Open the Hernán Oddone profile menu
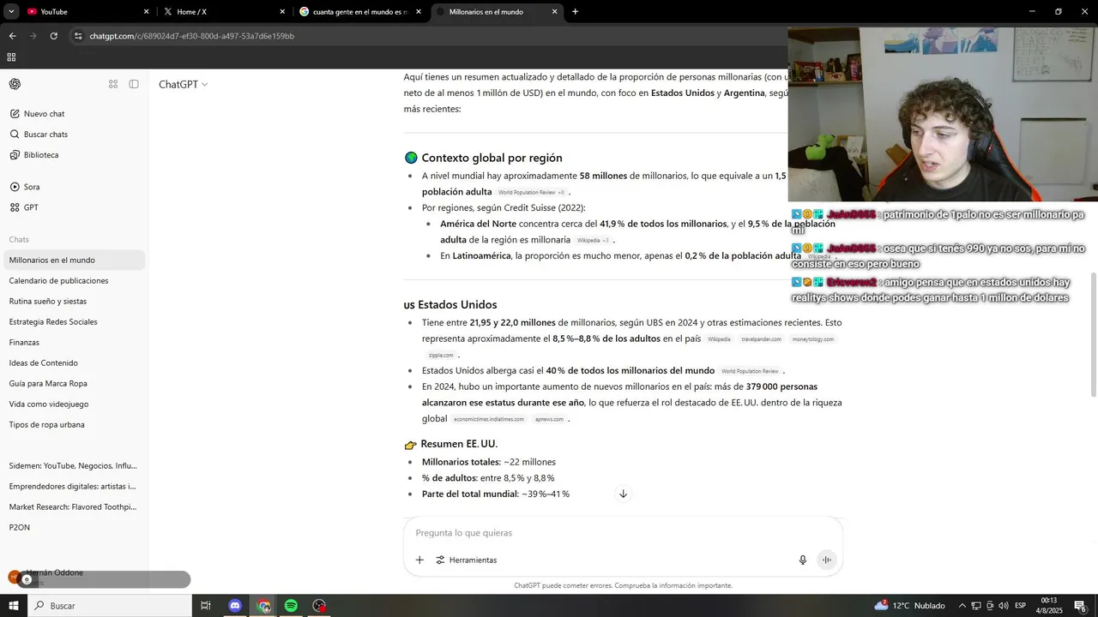Image resolution: width=1098 pixels, height=617 pixels. point(75,576)
